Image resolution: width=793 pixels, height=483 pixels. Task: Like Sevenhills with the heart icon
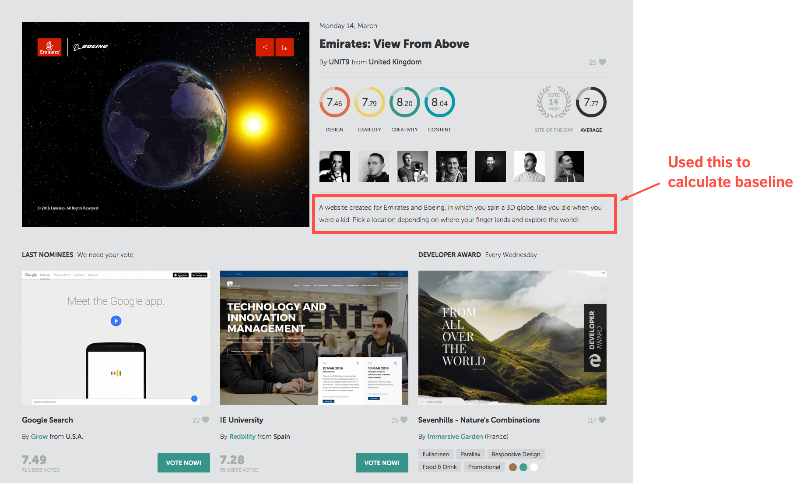click(602, 420)
